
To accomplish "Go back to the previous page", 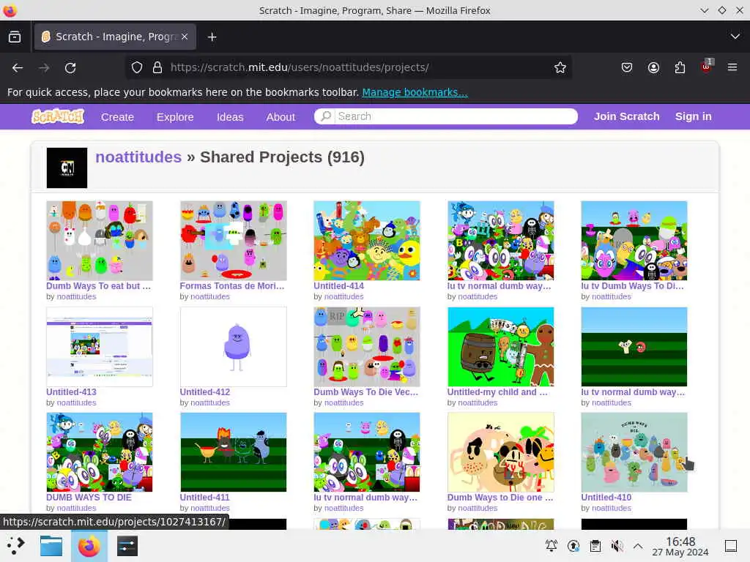I will click(x=18, y=68).
